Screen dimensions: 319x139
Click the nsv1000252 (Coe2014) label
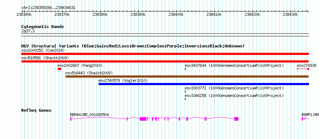(43, 50)
